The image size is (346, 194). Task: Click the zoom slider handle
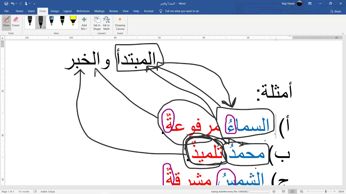[x=326, y=192]
